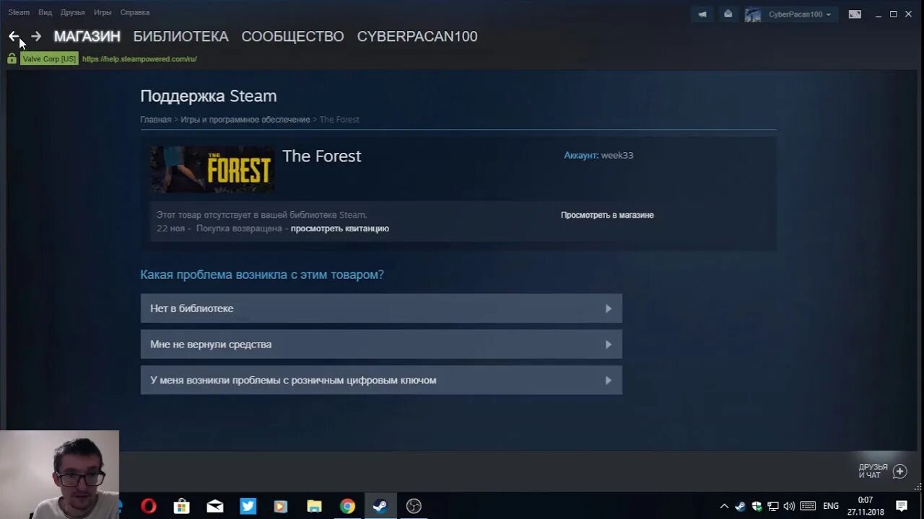The image size is (924, 519).
Task: Open the Mail app from taskbar
Action: pyautogui.click(x=215, y=506)
